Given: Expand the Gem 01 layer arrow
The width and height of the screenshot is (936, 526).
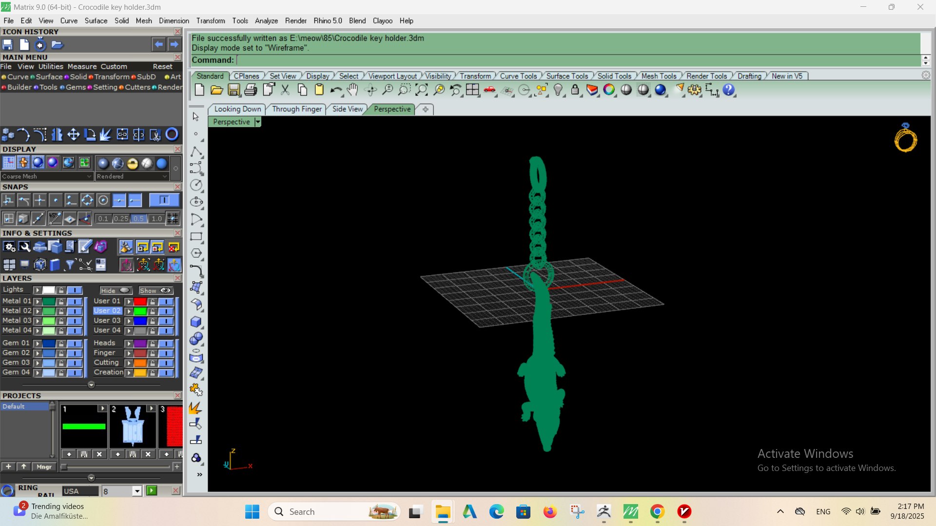Looking at the screenshot, I should click(x=37, y=343).
